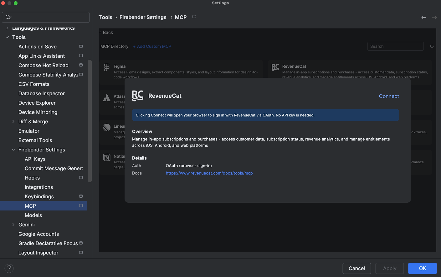
Task: Collapse the Tools section
Action: point(7,37)
